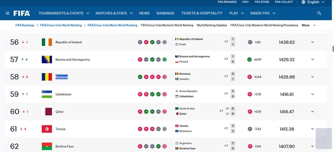
Task: Open Women's World Ranking Procedures link
Action: pos(264,25)
